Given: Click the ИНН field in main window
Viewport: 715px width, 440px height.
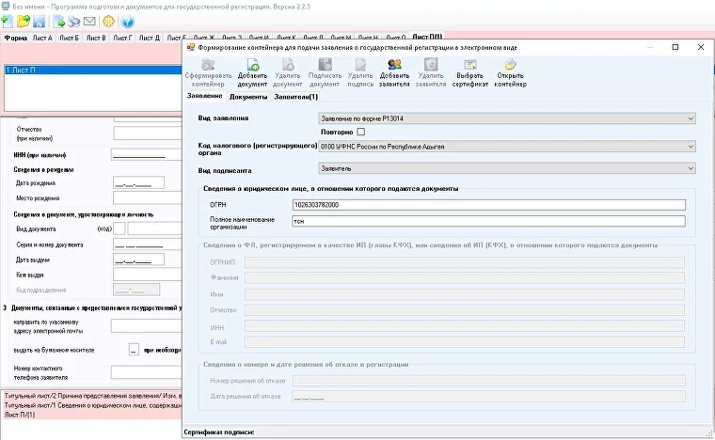Looking at the screenshot, I should [x=147, y=155].
